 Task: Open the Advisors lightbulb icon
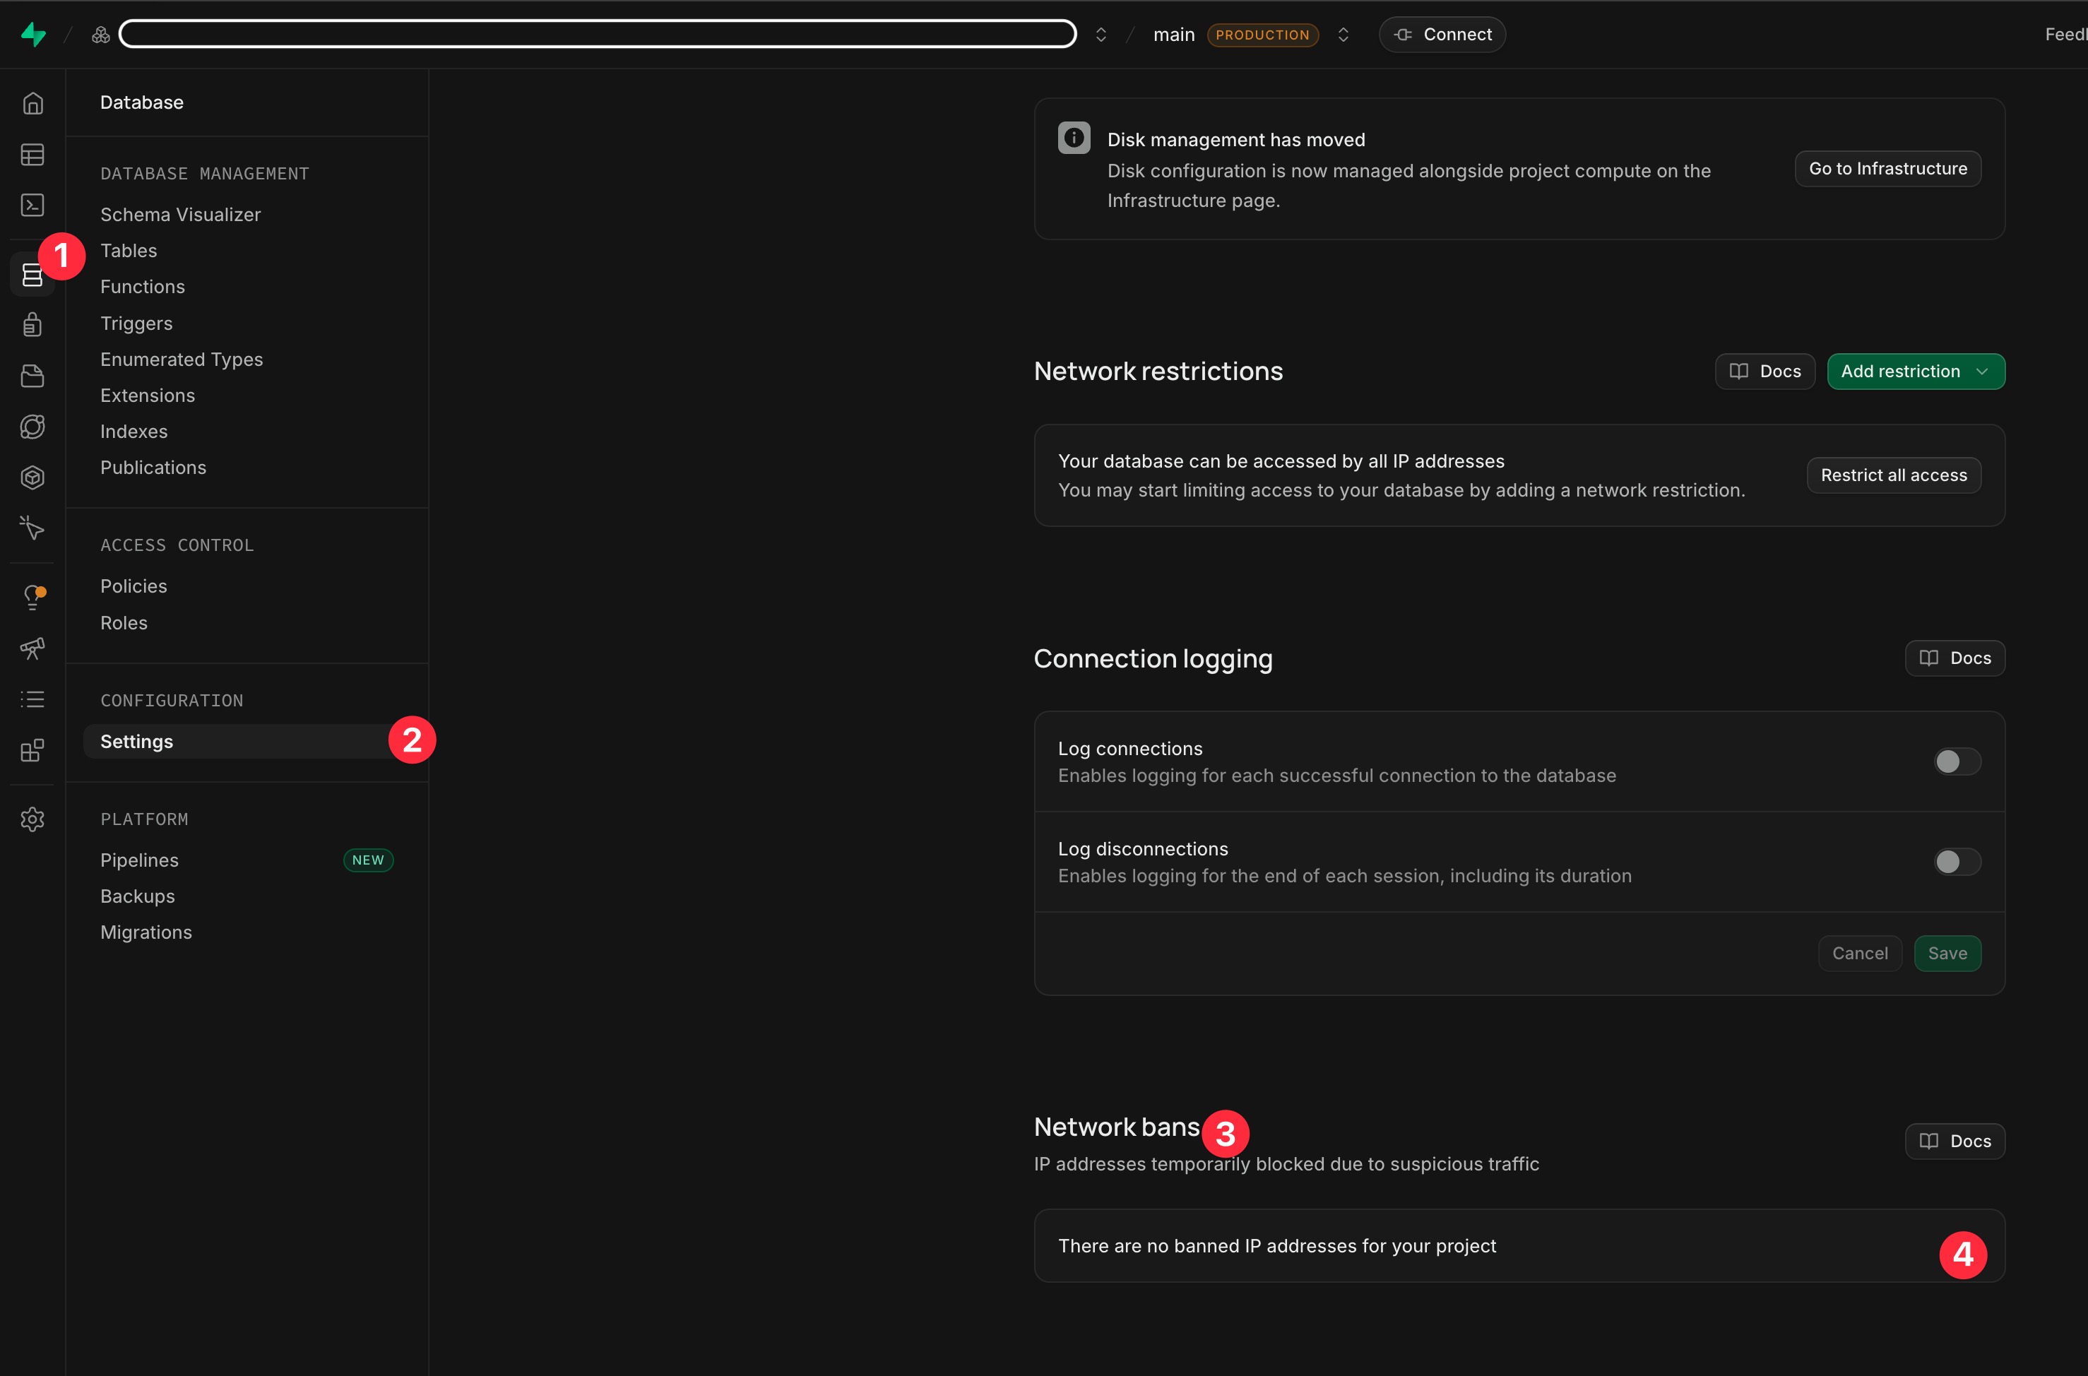pyautogui.click(x=32, y=598)
